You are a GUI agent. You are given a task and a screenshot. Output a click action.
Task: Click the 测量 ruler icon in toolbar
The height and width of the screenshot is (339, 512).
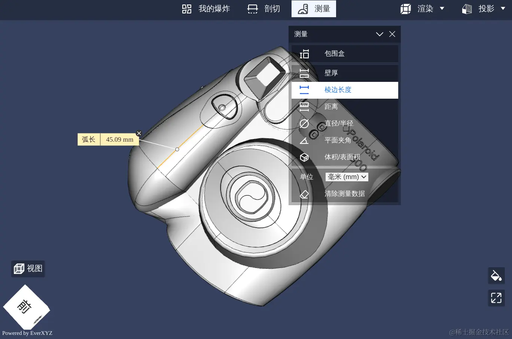(x=303, y=9)
